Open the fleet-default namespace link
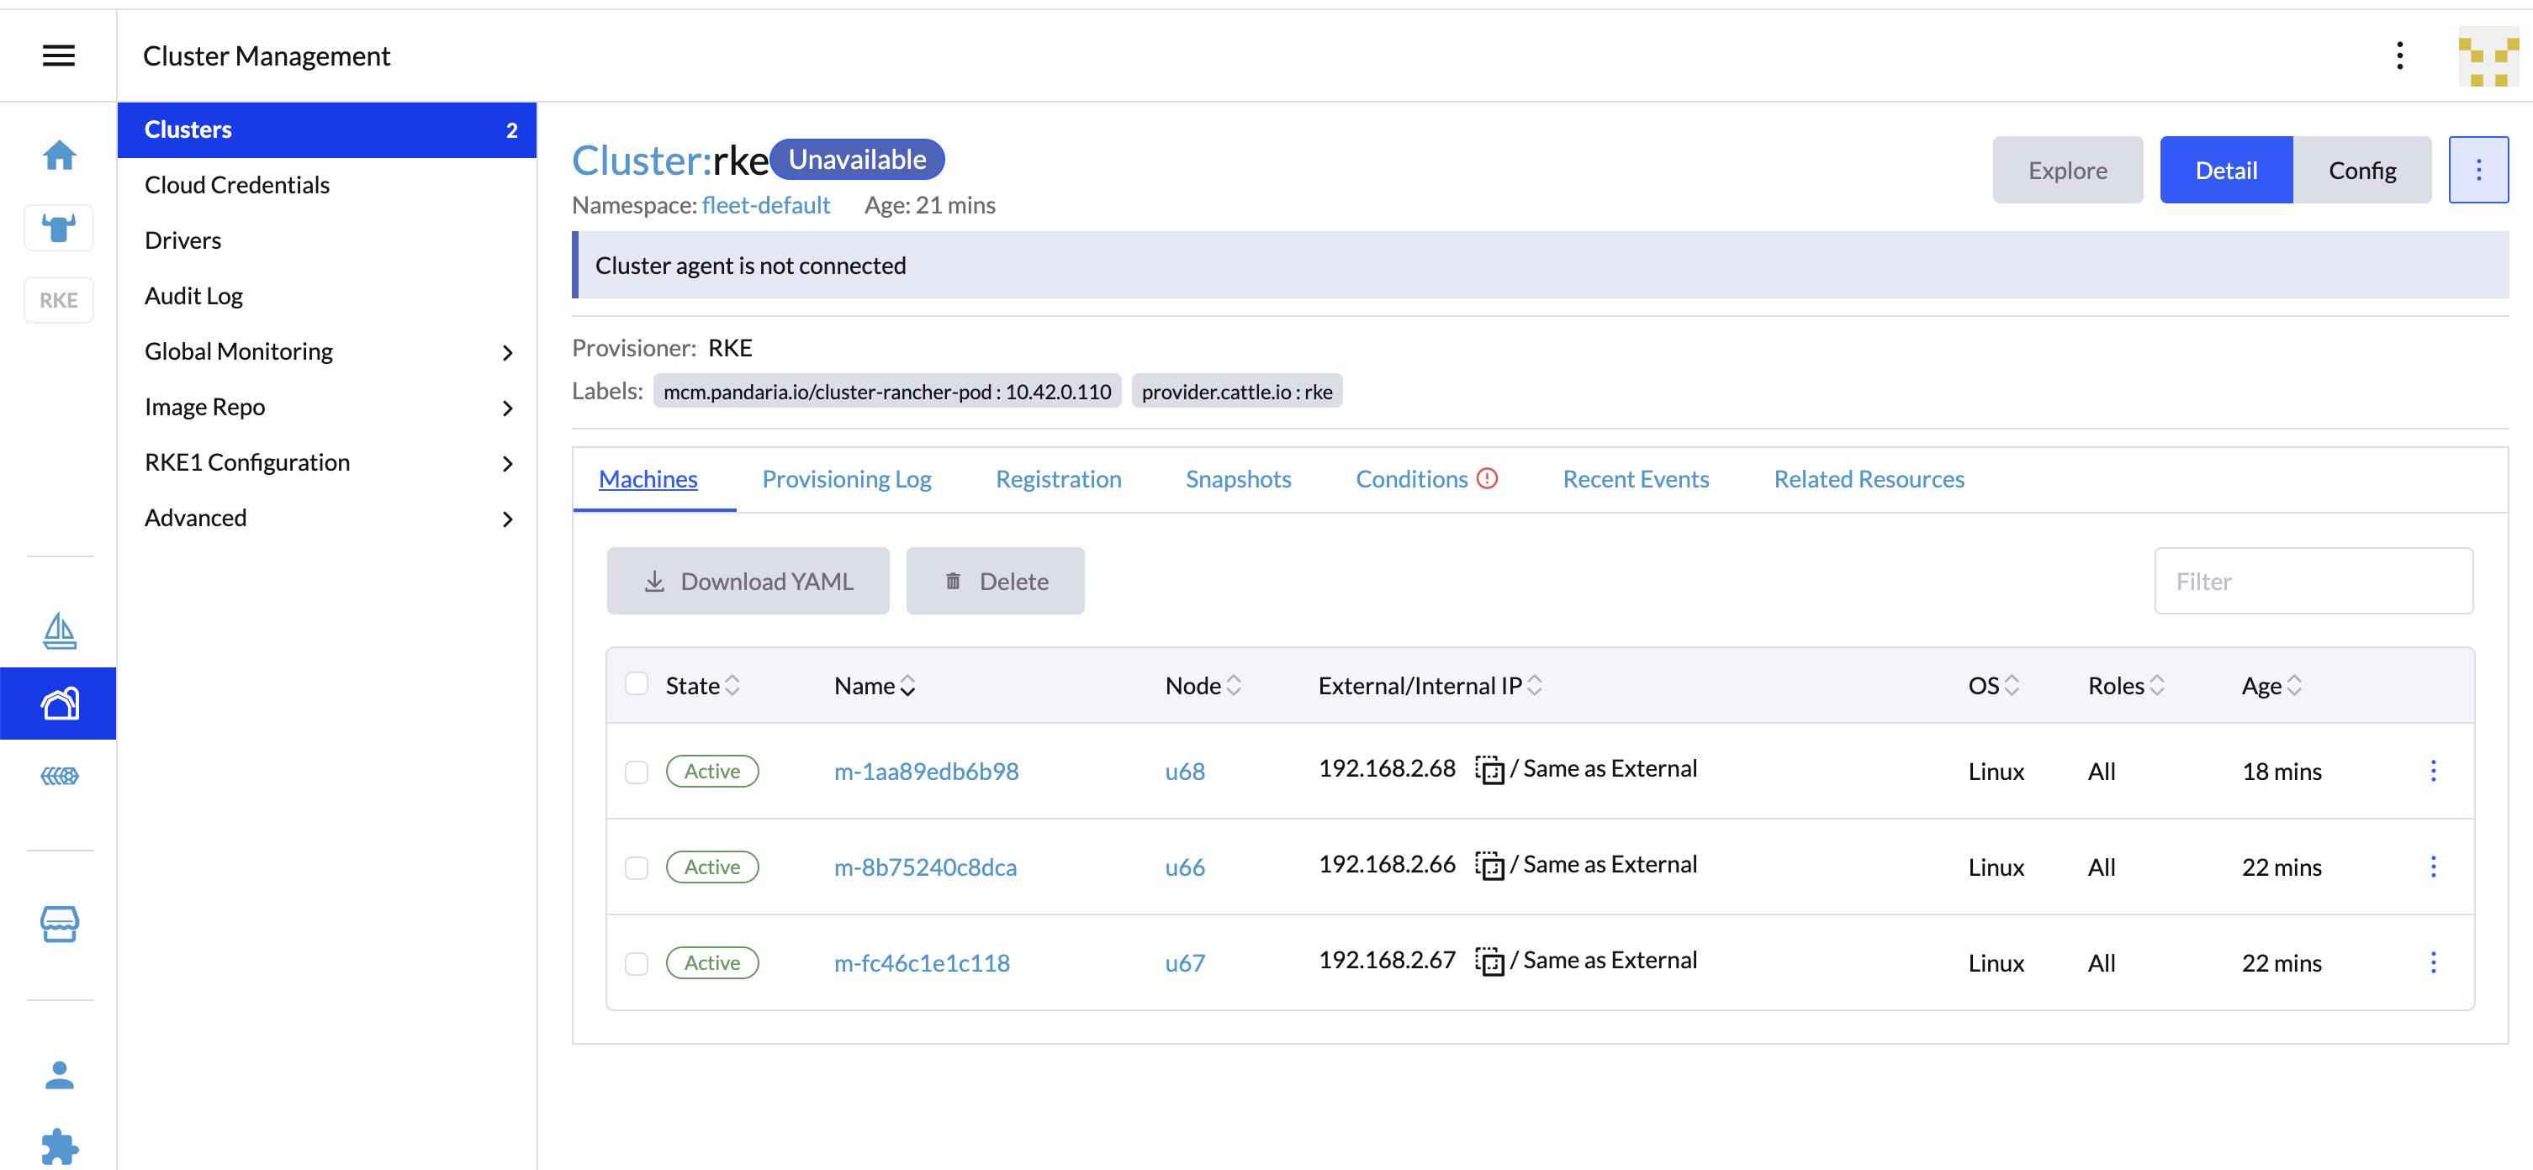2533x1170 pixels. click(x=766, y=205)
